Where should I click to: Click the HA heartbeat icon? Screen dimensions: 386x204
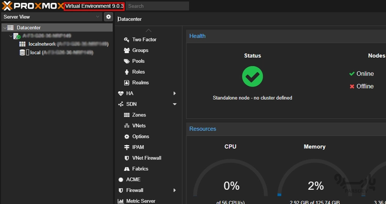click(x=121, y=94)
